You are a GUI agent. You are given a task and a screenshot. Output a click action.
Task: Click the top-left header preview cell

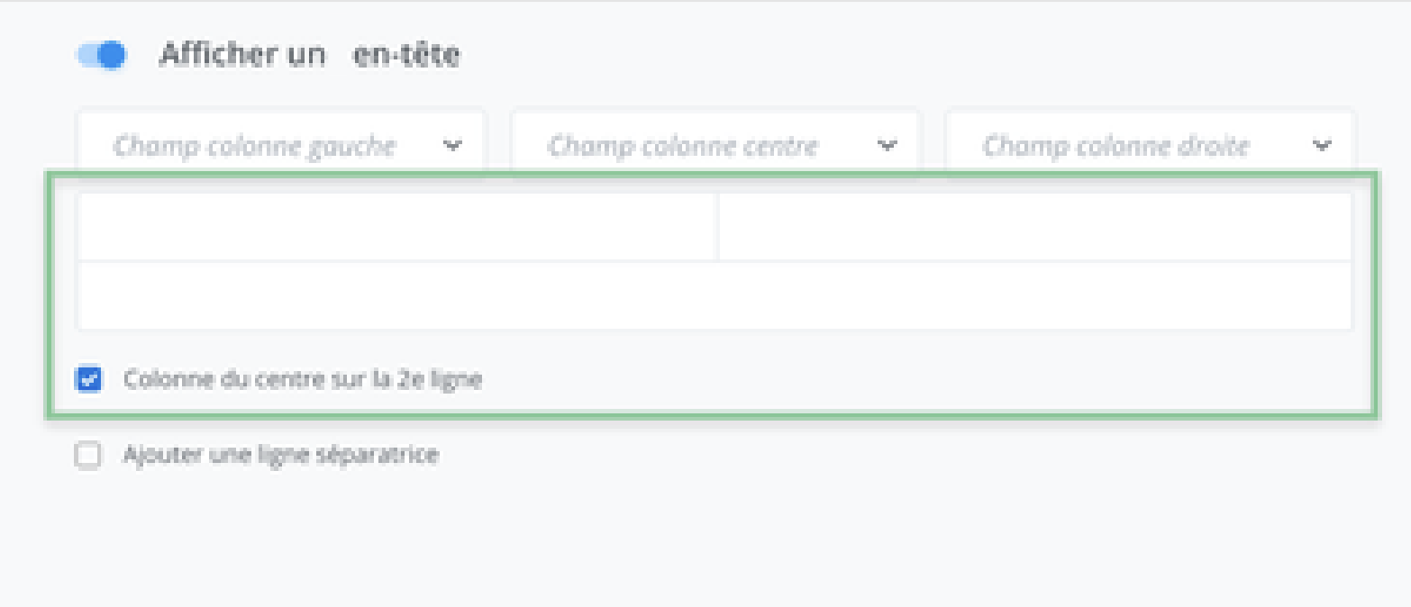[396, 227]
